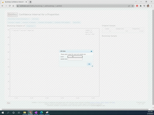Click the Reset Plot button
This screenshot has height=115, width=154.
click(76, 22)
